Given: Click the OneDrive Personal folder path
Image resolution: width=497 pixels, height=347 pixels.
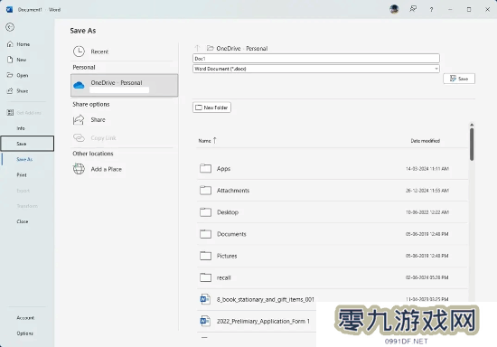Looking at the screenshot, I should click(x=242, y=49).
